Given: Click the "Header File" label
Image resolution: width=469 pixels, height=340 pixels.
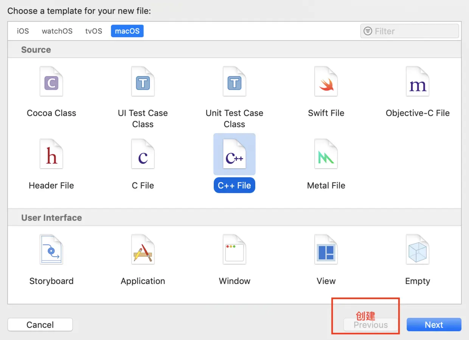Looking at the screenshot, I should [x=51, y=186].
